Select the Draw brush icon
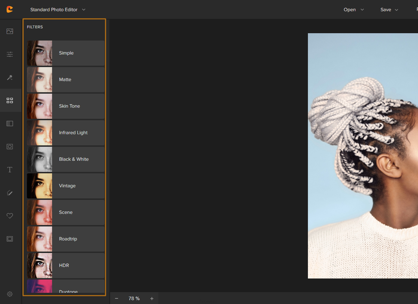This screenshot has width=418, height=304. [10, 193]
